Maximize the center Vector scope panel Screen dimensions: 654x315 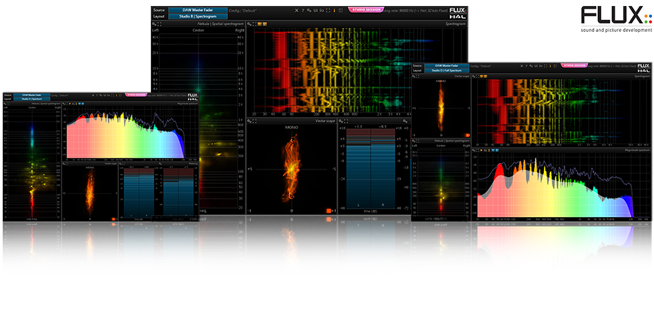click(x=255, y=121)
